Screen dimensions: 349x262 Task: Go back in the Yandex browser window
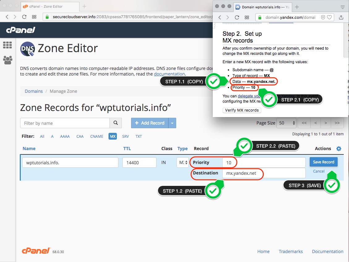tap(220, 17)
